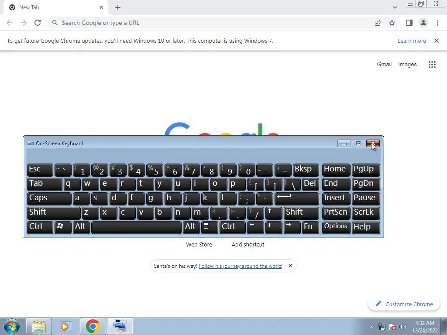This screenshot has width=447, height=335.
Task: Go back with Chrome's back arrow
Action: (10, 23)
